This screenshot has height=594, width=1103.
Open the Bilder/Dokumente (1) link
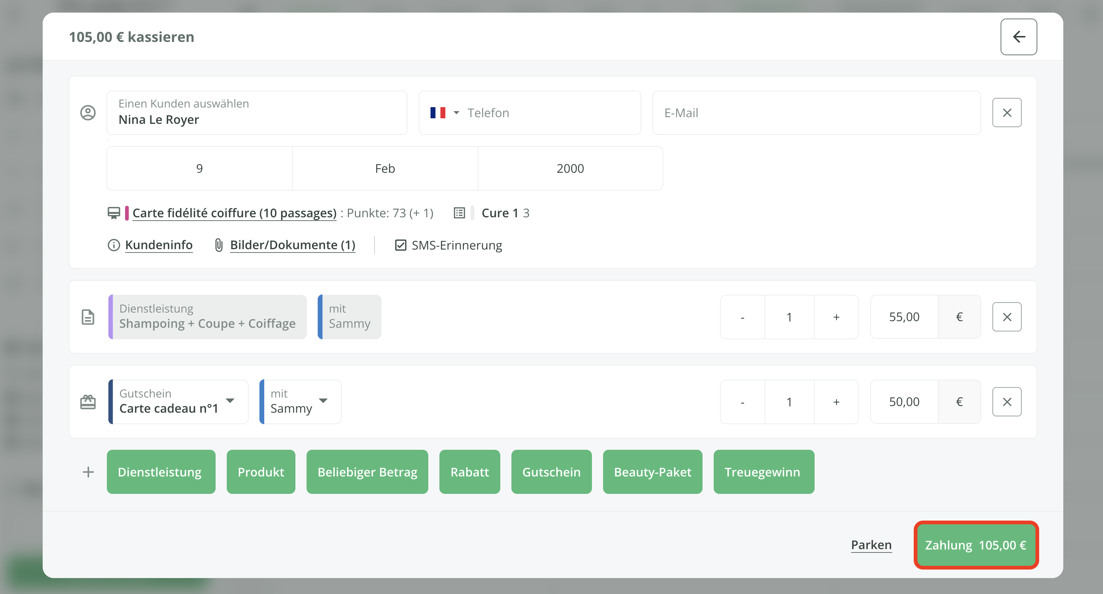pyautogui.click(x=292, y=245)
